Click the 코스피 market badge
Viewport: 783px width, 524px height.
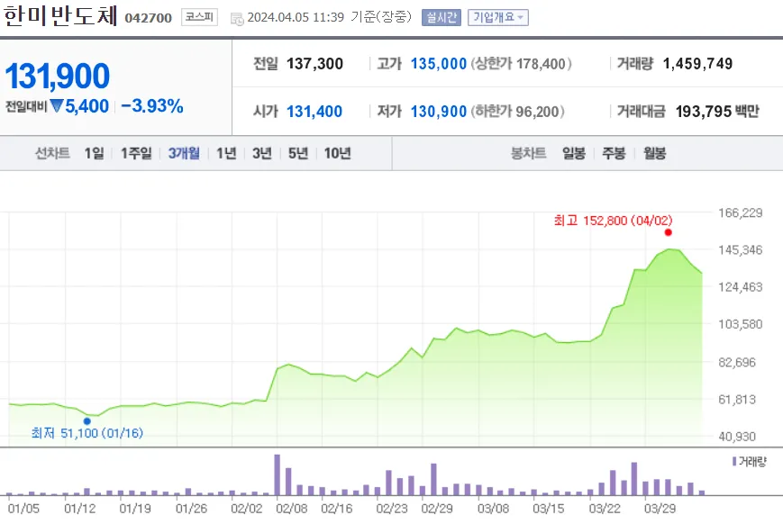tap(199, 17)
